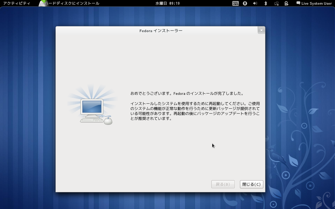Click the computer illustration in installer
335x209 pixels.
coord(93,105)
